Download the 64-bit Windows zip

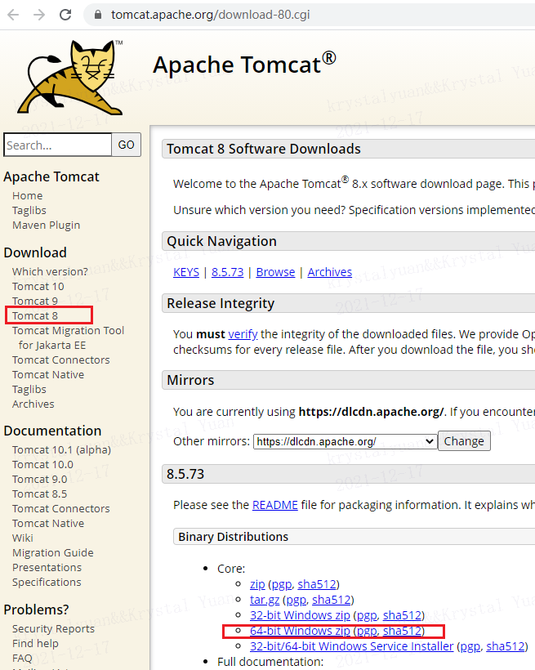(300, 631)
